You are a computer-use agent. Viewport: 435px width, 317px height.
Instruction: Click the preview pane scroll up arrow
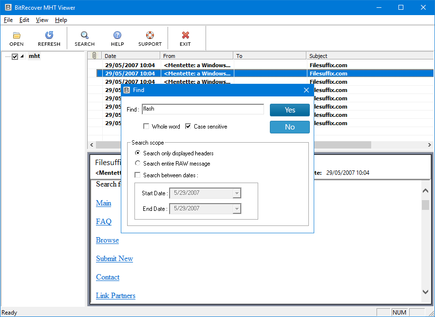pos(425,191)
